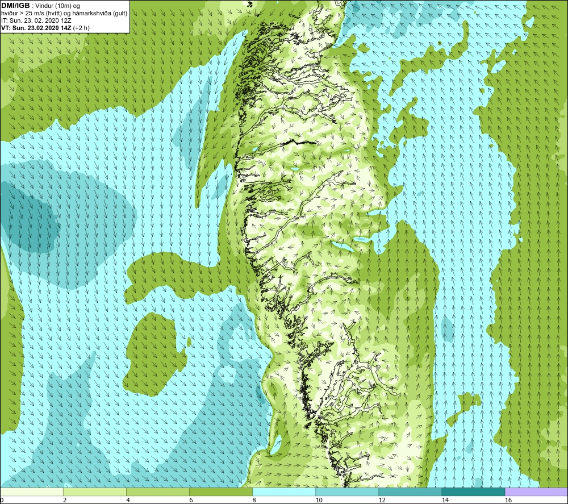Click the 'DMI/IGB' title text
The width and height of the screenshot is (568, 504).
(15, 6)
